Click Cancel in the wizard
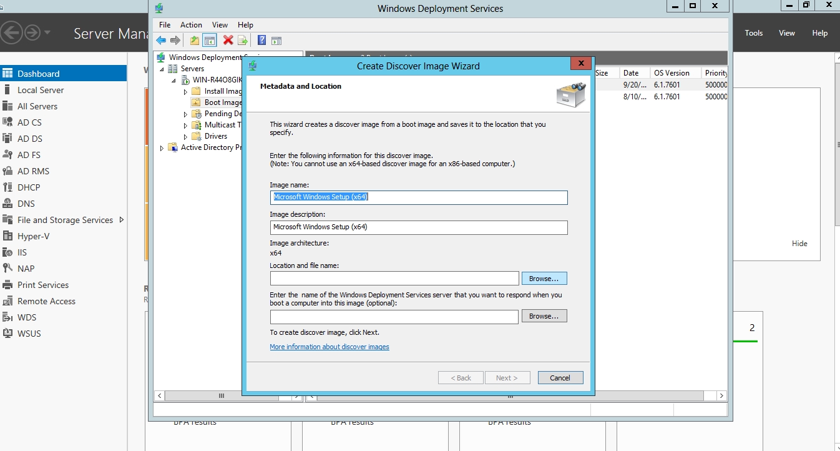Screen dimensions: 840x451 click(560, 377)
